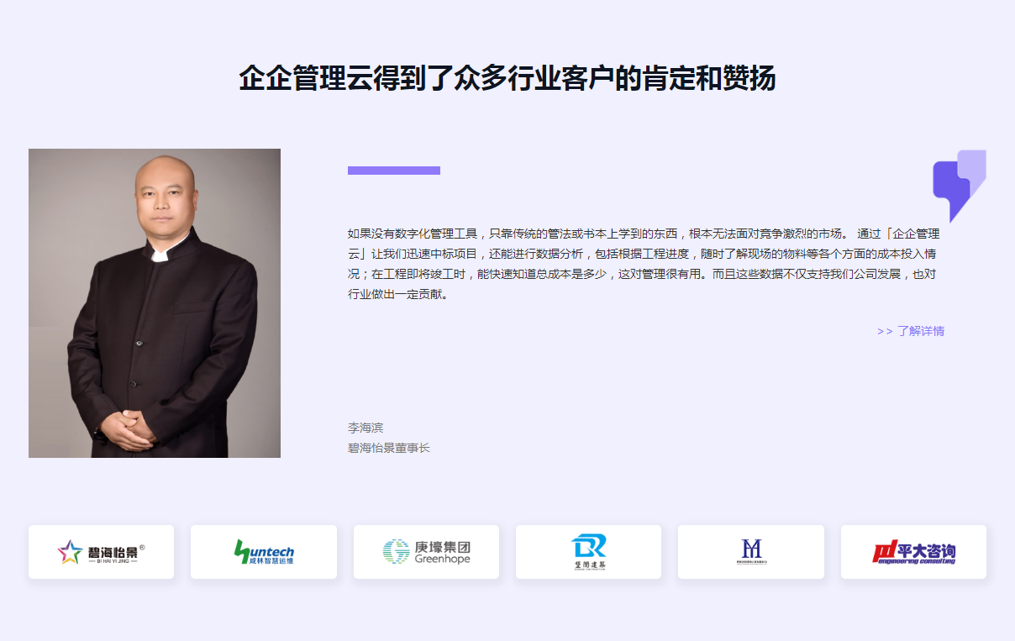The width and height of the screenshot is (1015, 641).
Task: Click the title 碧海怡景董事长
Action: coord(389,448)
